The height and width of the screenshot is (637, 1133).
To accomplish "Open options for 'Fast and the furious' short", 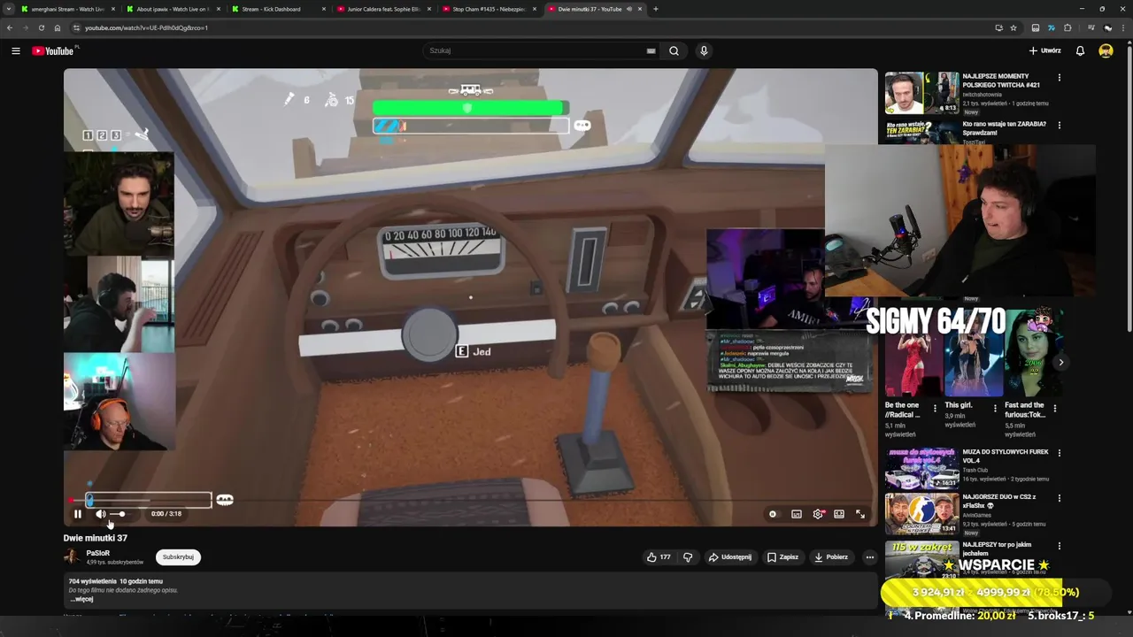I will click(x=1054, y=409).
